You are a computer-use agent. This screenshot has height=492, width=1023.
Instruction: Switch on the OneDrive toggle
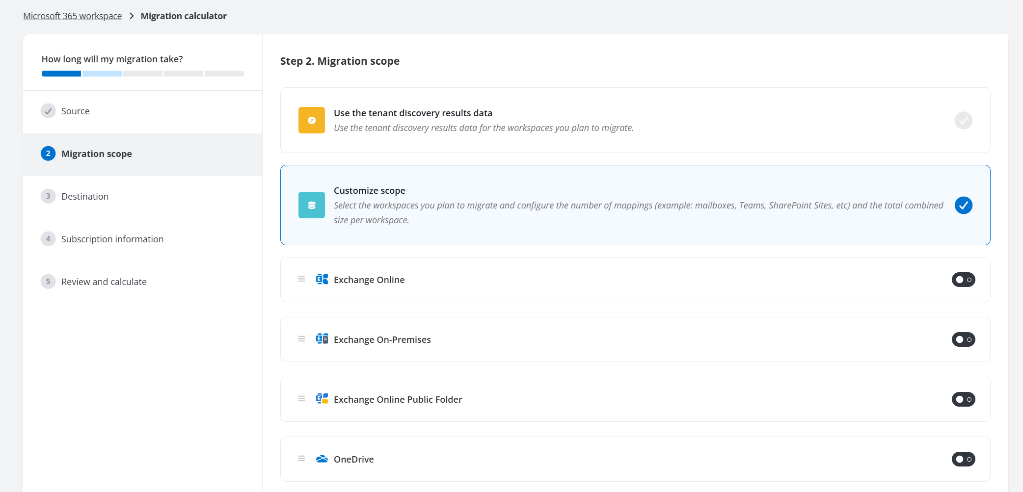[x=963, y=459]
